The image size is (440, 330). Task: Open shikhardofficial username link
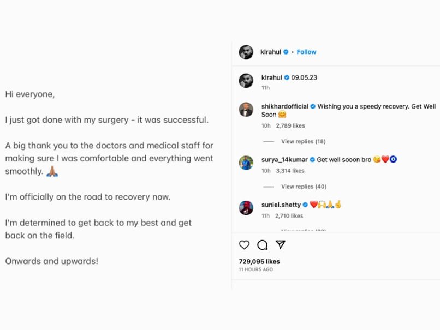coord(285,106)
